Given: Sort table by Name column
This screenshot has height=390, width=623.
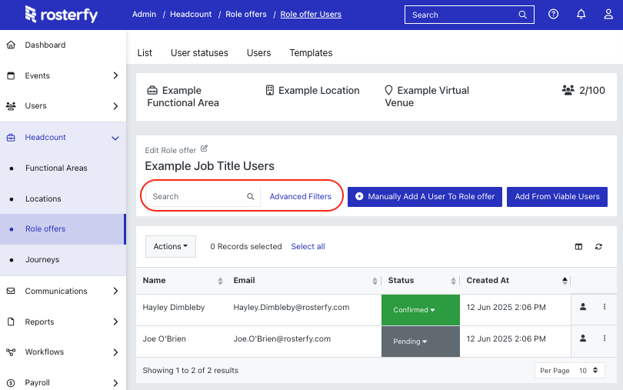Looking at the screenshot, I should coord(220,281).
